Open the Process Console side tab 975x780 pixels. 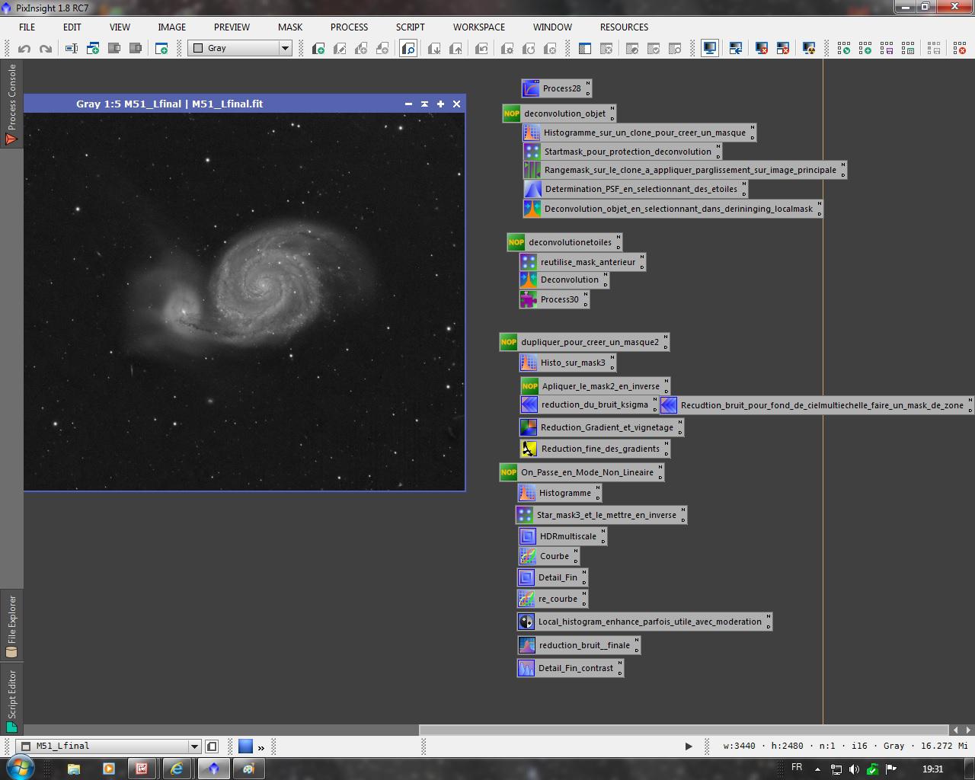tap(11, 103)
